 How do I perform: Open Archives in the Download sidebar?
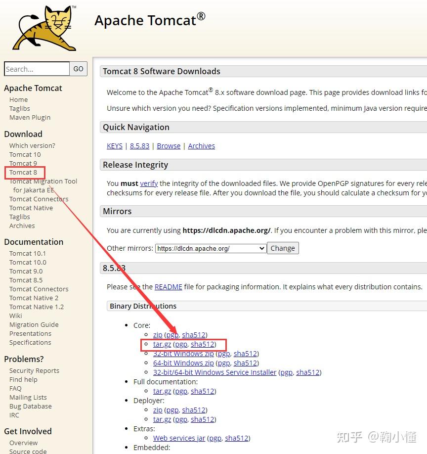pos(22,226)
